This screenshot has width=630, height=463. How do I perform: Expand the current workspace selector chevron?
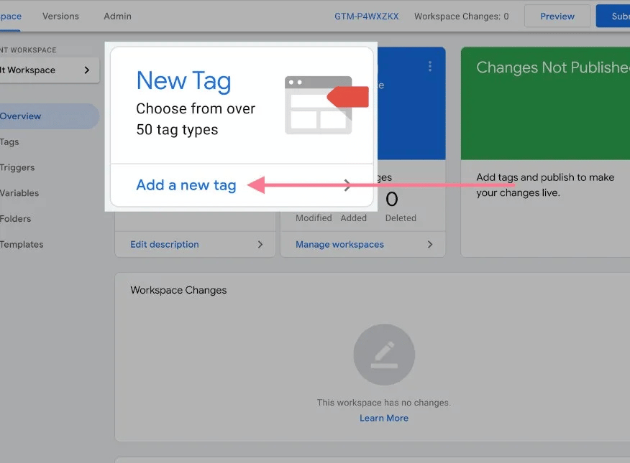[x=86, y=70]
